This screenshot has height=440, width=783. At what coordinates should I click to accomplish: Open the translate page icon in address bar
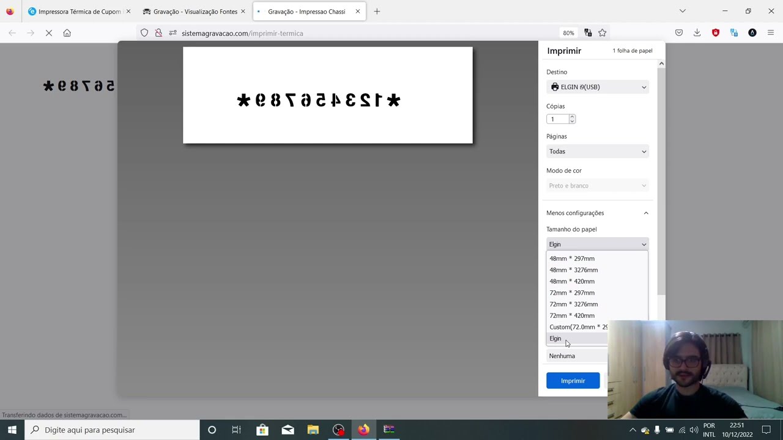click(x=588, y=33)
